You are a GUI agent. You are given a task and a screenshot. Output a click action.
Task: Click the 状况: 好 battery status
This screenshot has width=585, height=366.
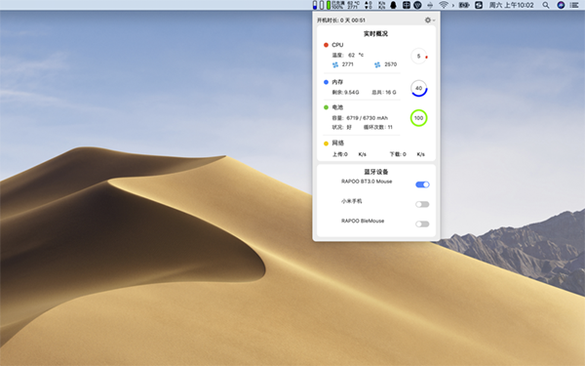[x=342, y=127]
